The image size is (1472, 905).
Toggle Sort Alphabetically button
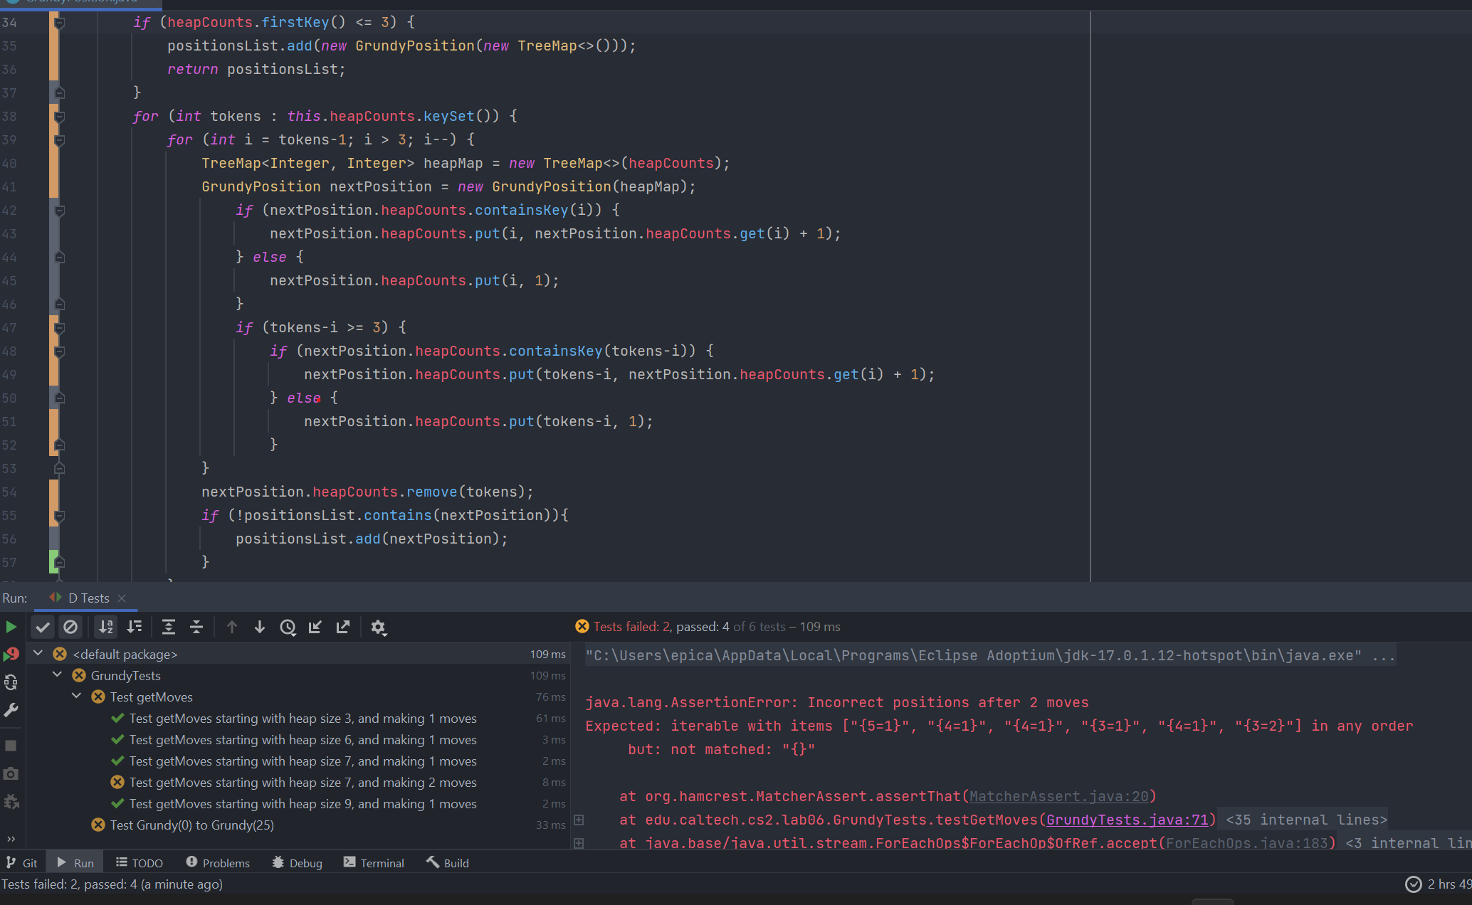click(106, 627)
